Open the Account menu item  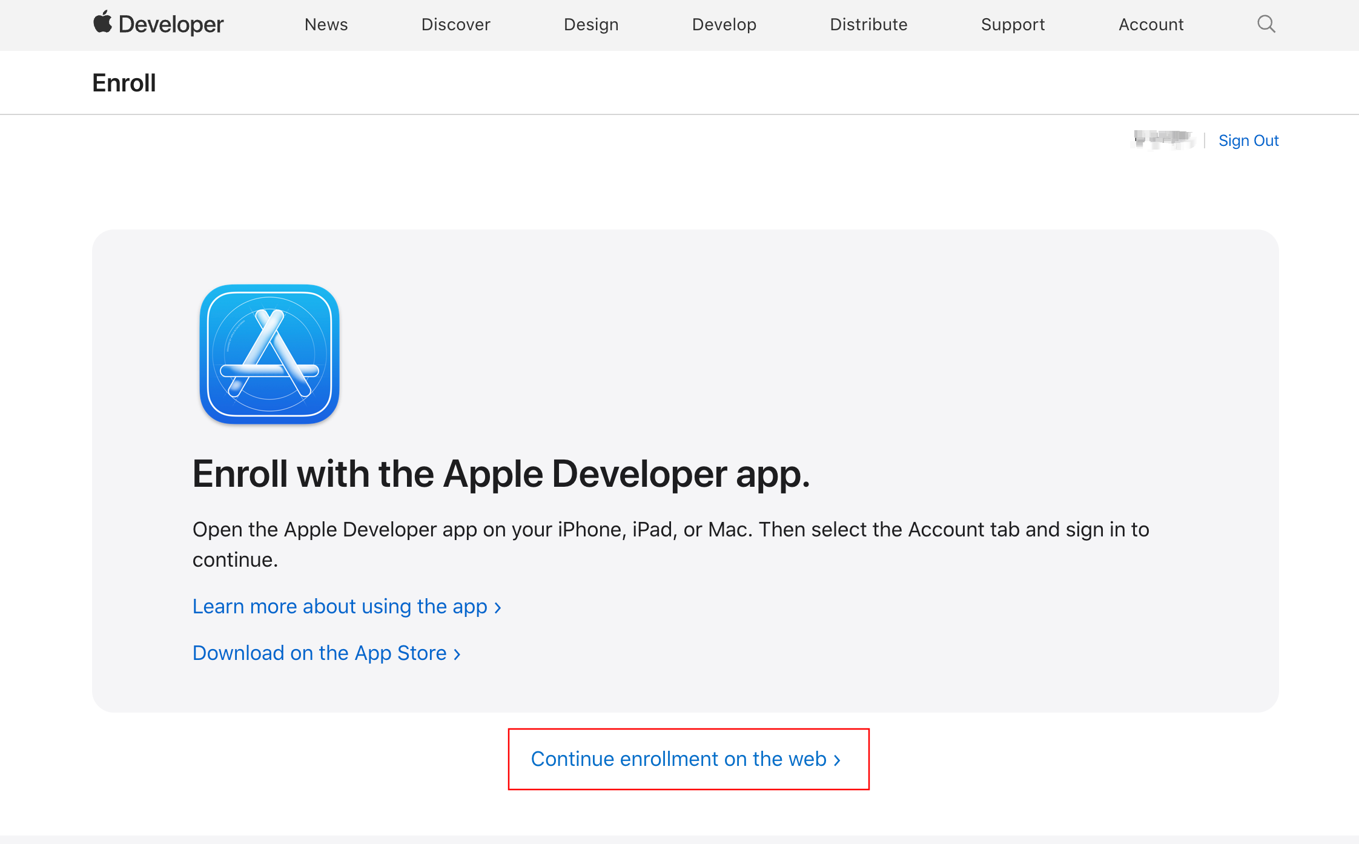(x=1151, y=24)
